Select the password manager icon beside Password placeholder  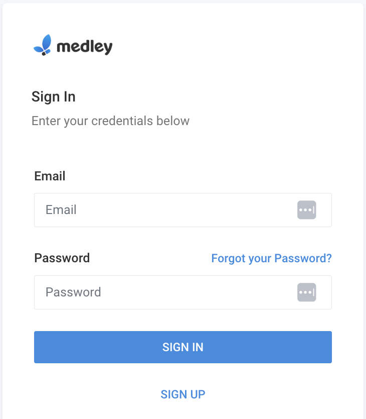coord(307,292)
